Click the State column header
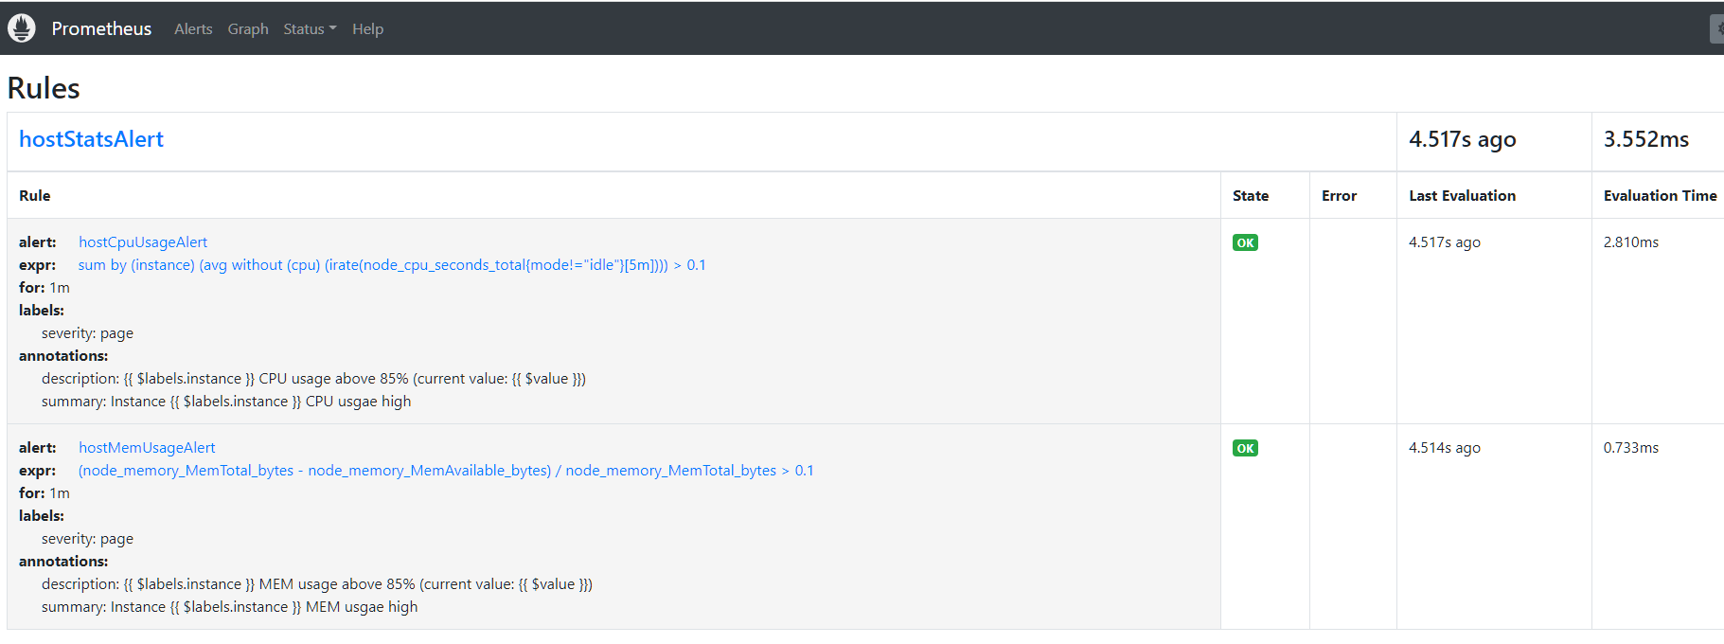1724x644 pixels. 1250,196
